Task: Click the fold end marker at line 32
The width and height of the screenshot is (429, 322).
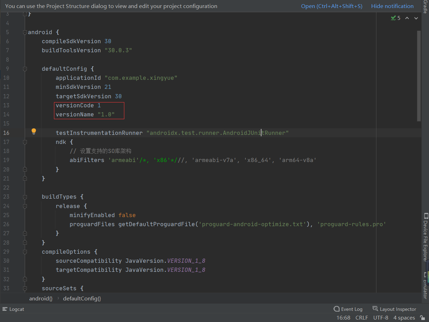Action: pyautogui.click(x=25, y=279)
